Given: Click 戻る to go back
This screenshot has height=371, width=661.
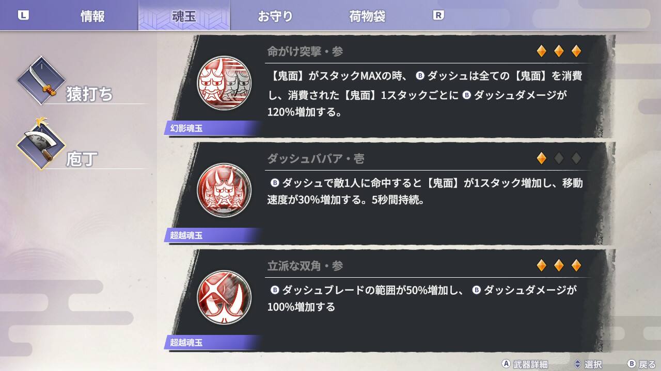Looking at the screenshot, I should tap(648, 364).
